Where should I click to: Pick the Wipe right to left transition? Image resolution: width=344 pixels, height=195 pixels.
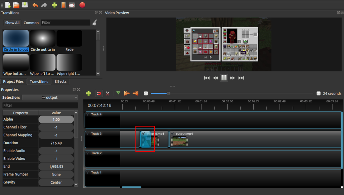tap(69, 65)
